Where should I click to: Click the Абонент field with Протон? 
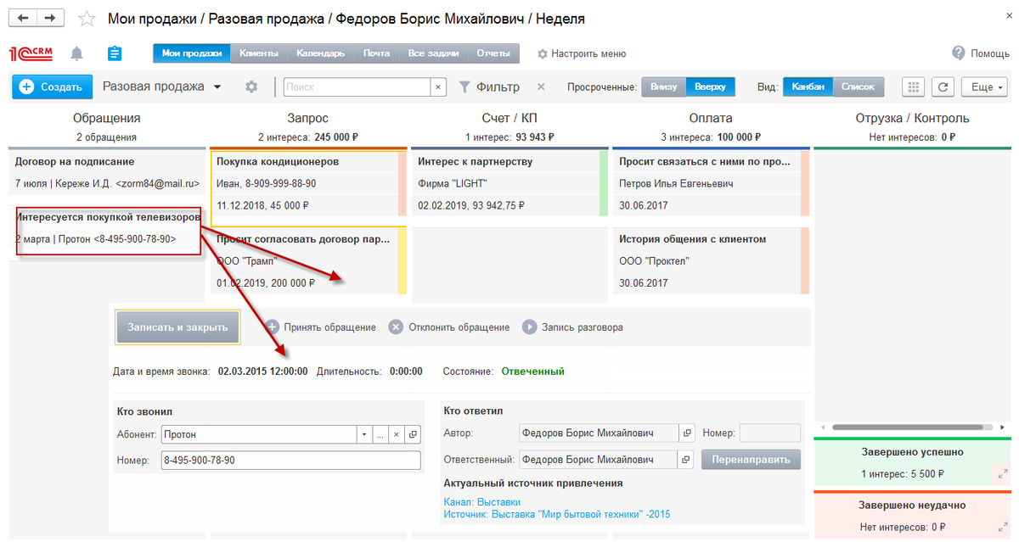259,434
